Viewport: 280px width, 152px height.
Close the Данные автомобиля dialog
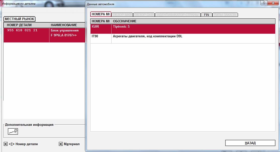pos(273,3)
